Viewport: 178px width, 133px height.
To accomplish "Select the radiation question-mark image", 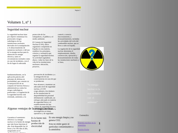I will point(92,58).
